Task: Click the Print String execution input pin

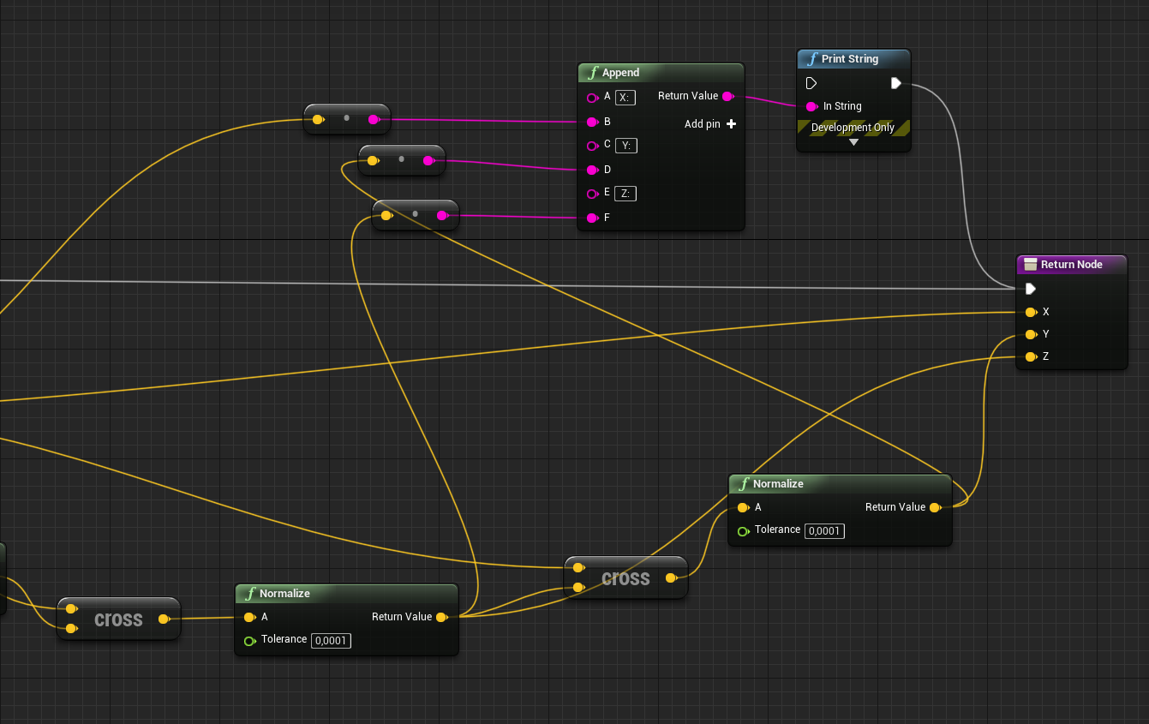Action: [811, 83]
